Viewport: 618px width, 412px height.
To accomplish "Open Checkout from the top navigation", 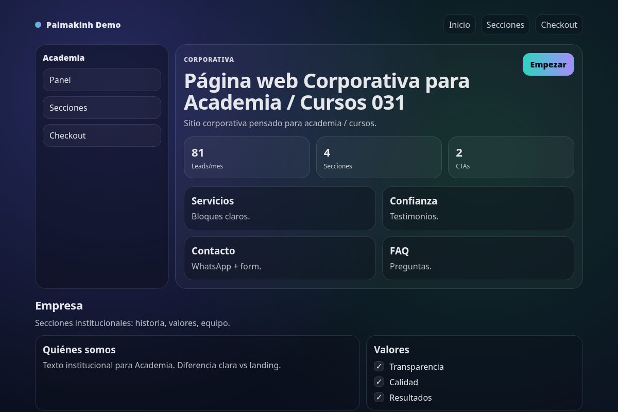I will click(559, 24).
